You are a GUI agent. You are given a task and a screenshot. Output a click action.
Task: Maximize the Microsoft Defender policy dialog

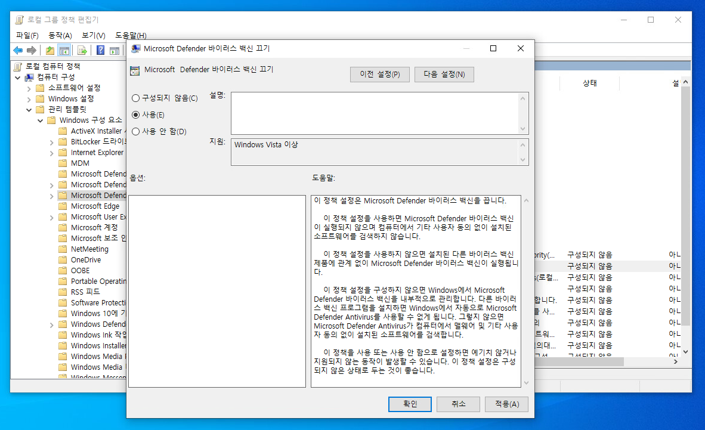tap(493, 48)
